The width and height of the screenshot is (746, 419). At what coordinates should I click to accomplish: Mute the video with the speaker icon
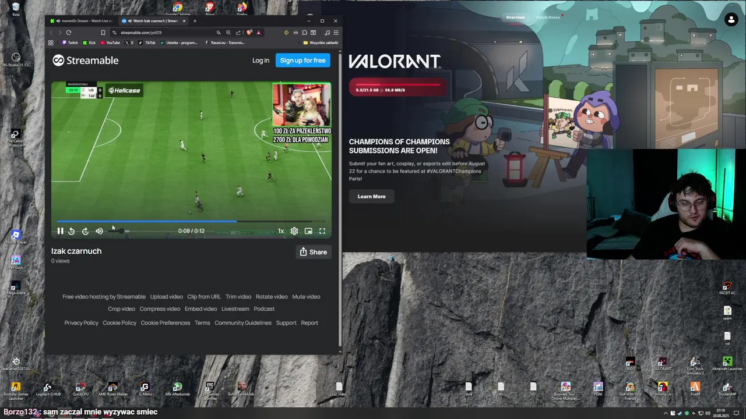tap(99, 231)
